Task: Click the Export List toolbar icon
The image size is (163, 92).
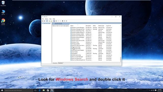Action: (x=51, y=21)
